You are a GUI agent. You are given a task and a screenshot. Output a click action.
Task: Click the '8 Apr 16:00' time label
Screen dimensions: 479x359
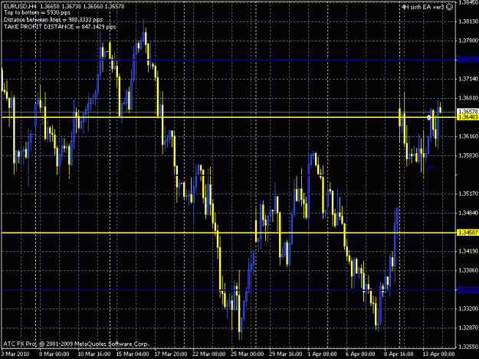click(399, 354)
